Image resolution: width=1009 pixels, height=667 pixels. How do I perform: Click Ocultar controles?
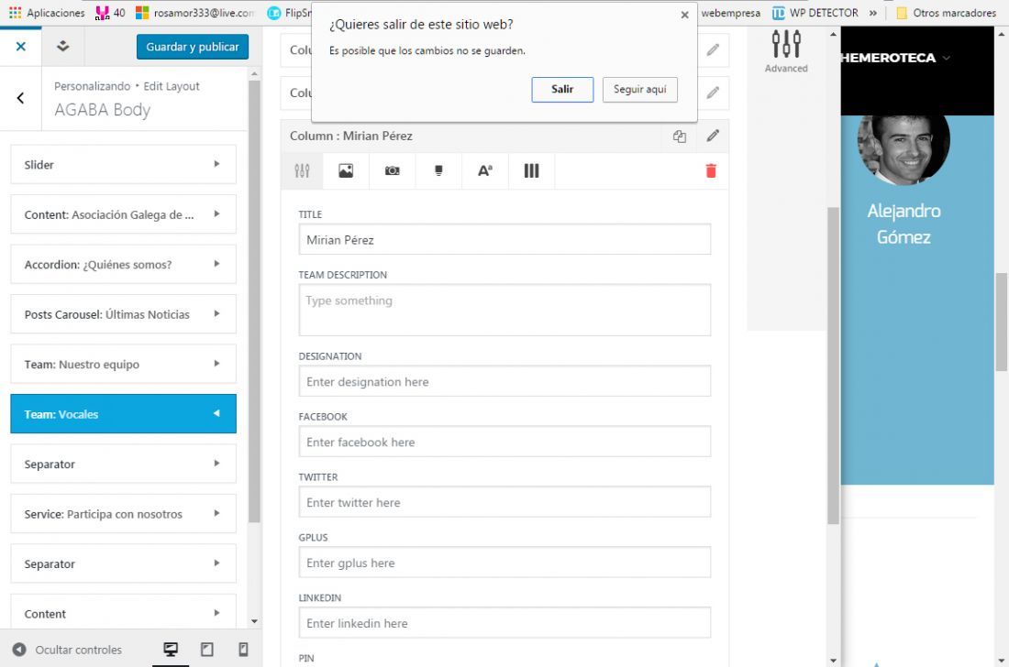(x=79, y=650)
